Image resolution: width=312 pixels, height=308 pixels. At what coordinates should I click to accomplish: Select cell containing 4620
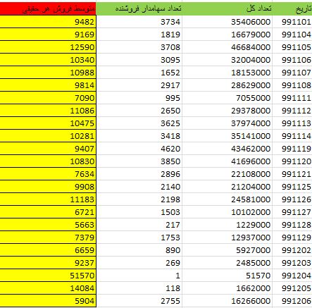[139, 149]
